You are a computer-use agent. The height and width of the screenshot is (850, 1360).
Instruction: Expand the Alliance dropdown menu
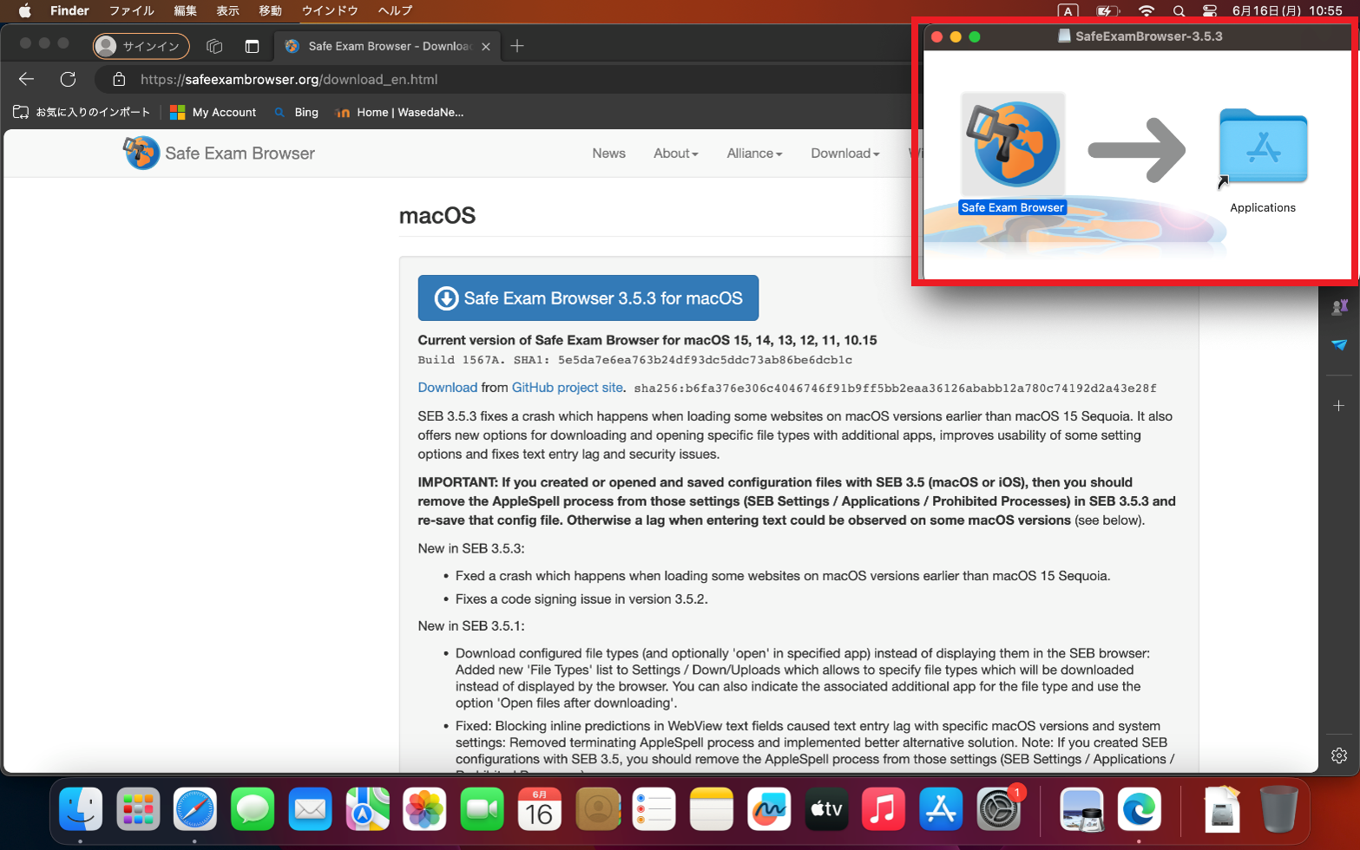(754, 154)
